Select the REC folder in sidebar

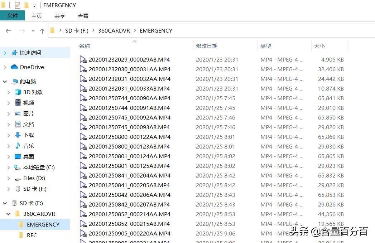32,235
